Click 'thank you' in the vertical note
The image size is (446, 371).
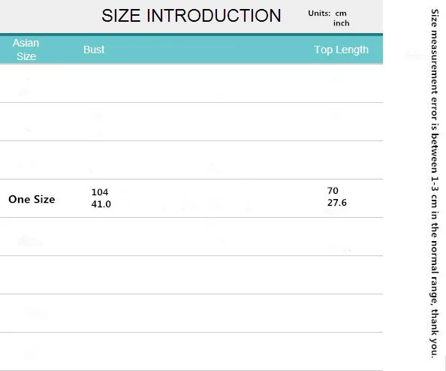tap(434, 333)
